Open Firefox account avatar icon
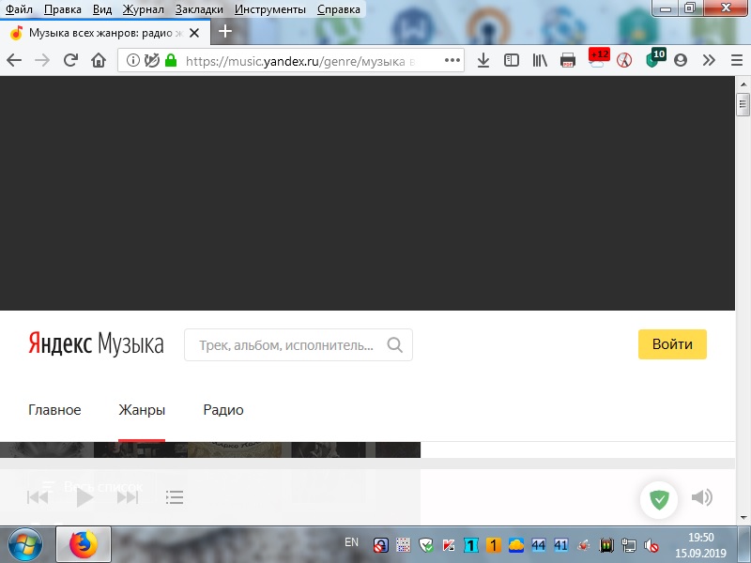This screenshot has height=563, width=751. [x=681, y=60]
